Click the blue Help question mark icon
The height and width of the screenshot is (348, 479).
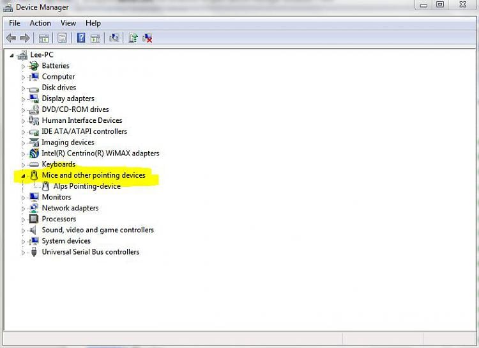click(x=81, y=38)
